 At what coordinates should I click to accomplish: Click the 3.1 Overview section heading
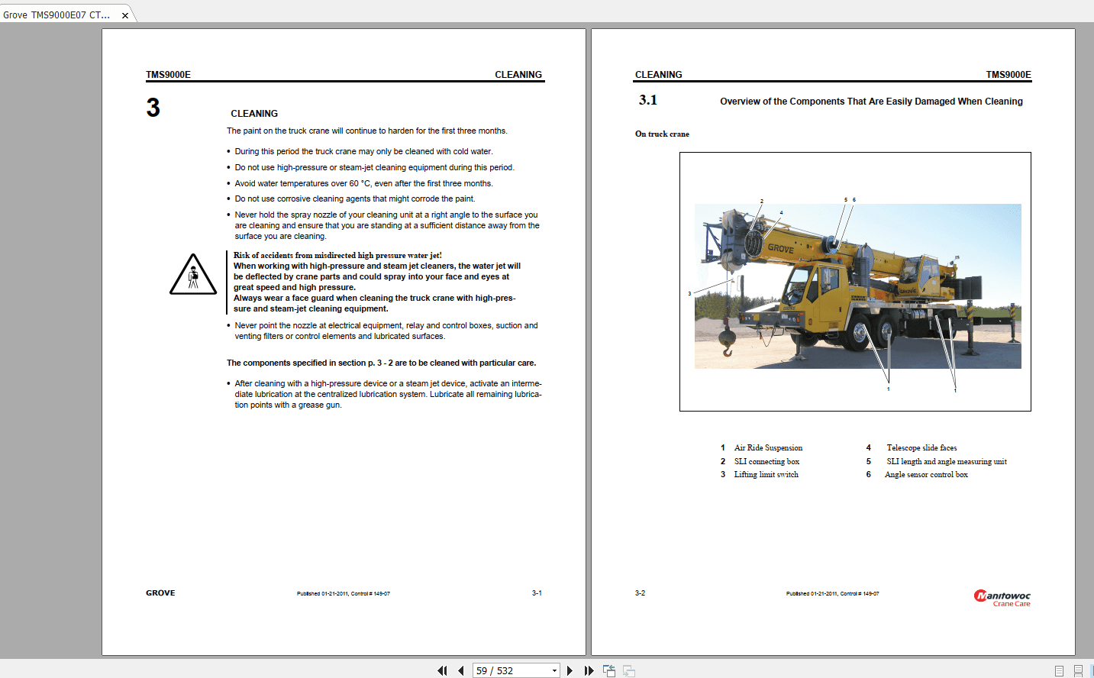coord(645,99)
